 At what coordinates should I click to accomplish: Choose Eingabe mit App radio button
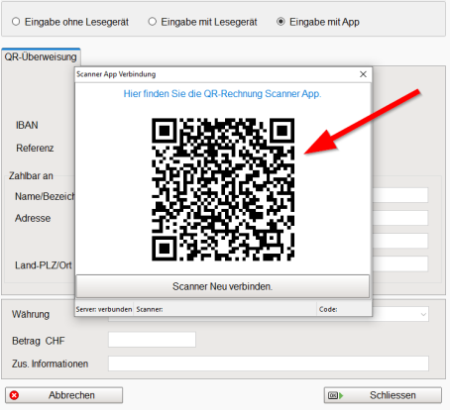(281, 22)
